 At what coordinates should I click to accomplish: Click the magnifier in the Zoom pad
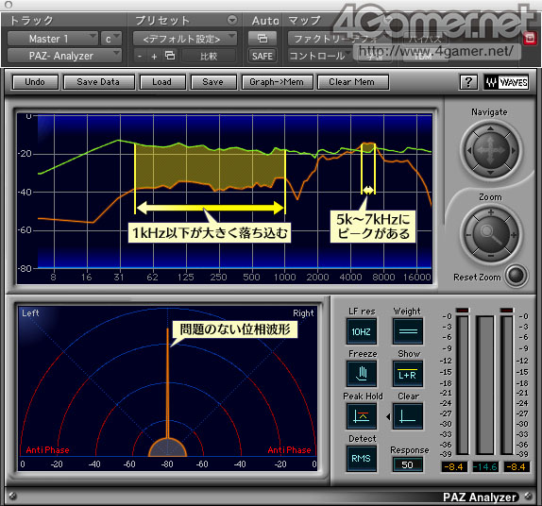pos(491,234)
